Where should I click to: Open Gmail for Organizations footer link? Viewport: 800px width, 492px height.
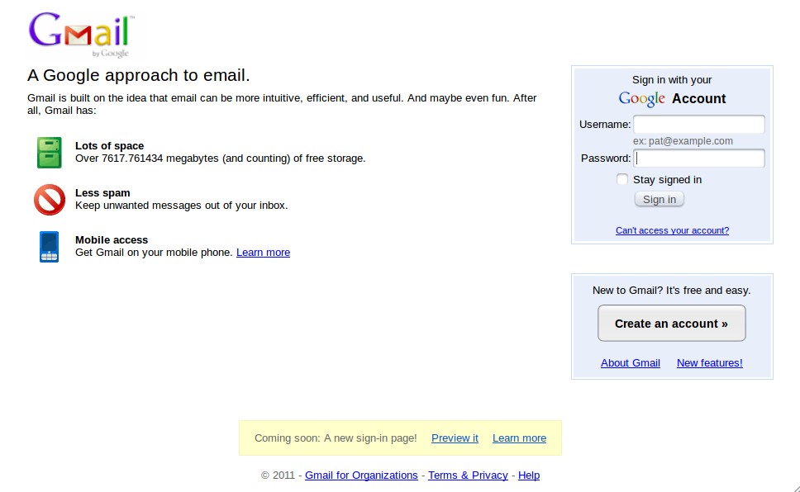pyautogui.click(x=361, y=475)
